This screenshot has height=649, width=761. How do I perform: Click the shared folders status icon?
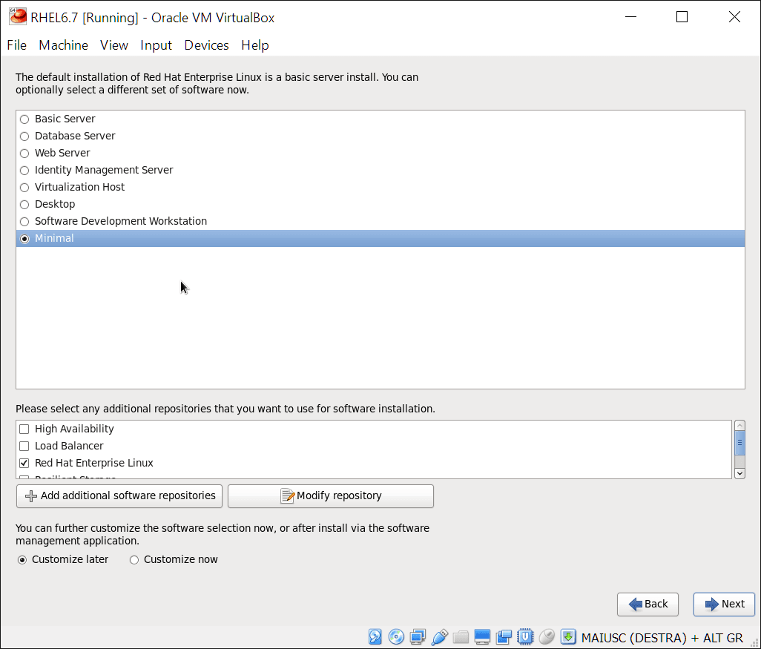461,636
